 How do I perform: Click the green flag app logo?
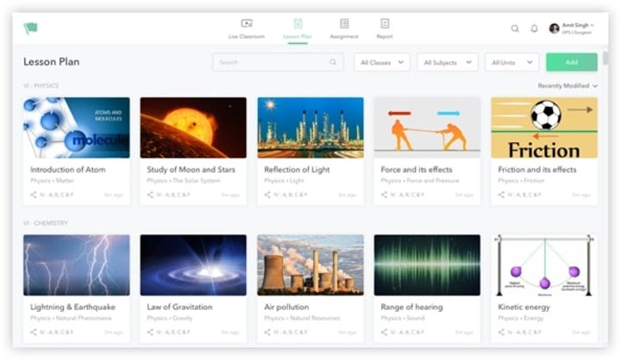[31, 28]
